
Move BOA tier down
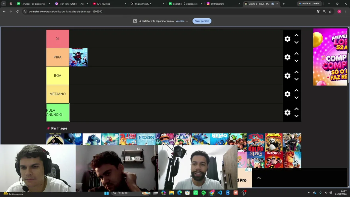point(296,79)
